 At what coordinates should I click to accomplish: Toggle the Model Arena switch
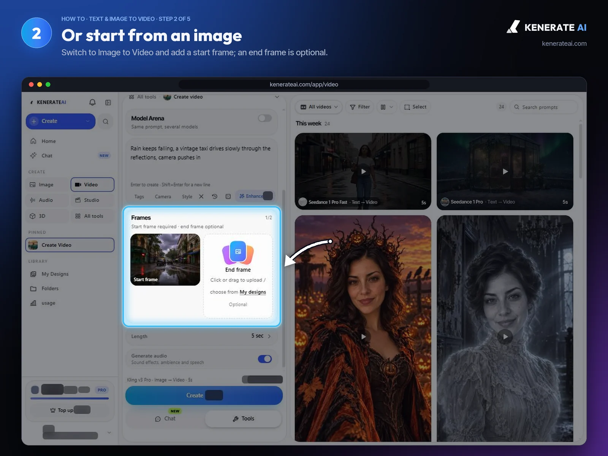pos(265,118)
